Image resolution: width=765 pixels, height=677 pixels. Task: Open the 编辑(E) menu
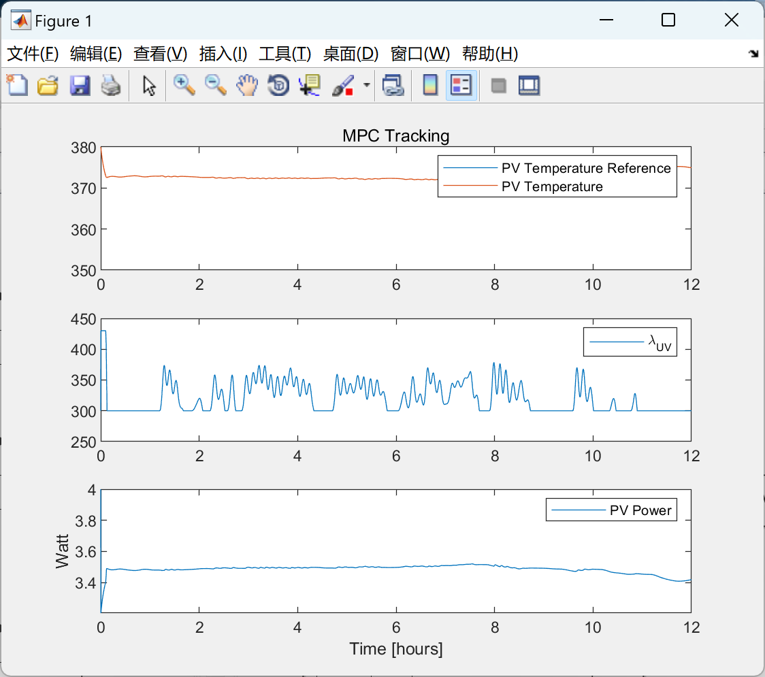tap(95, 54)
